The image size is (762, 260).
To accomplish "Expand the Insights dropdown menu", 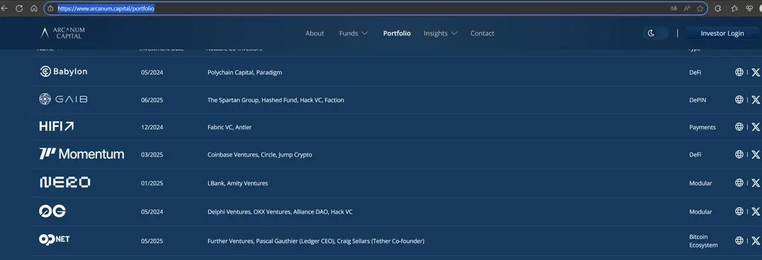I will 441,33.
